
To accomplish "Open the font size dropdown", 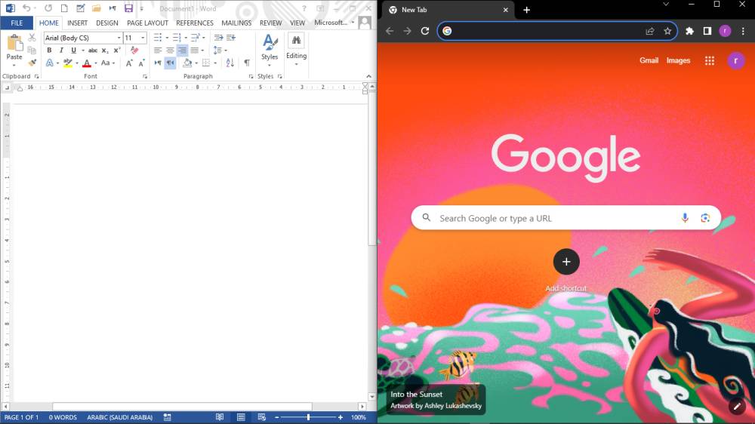I will pos(143,38).
